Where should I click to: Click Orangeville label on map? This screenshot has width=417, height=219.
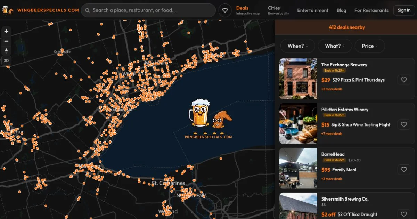pyautogui.click(x=62, y=51)
